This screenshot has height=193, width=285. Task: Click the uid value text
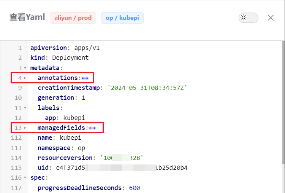(122, 168)
